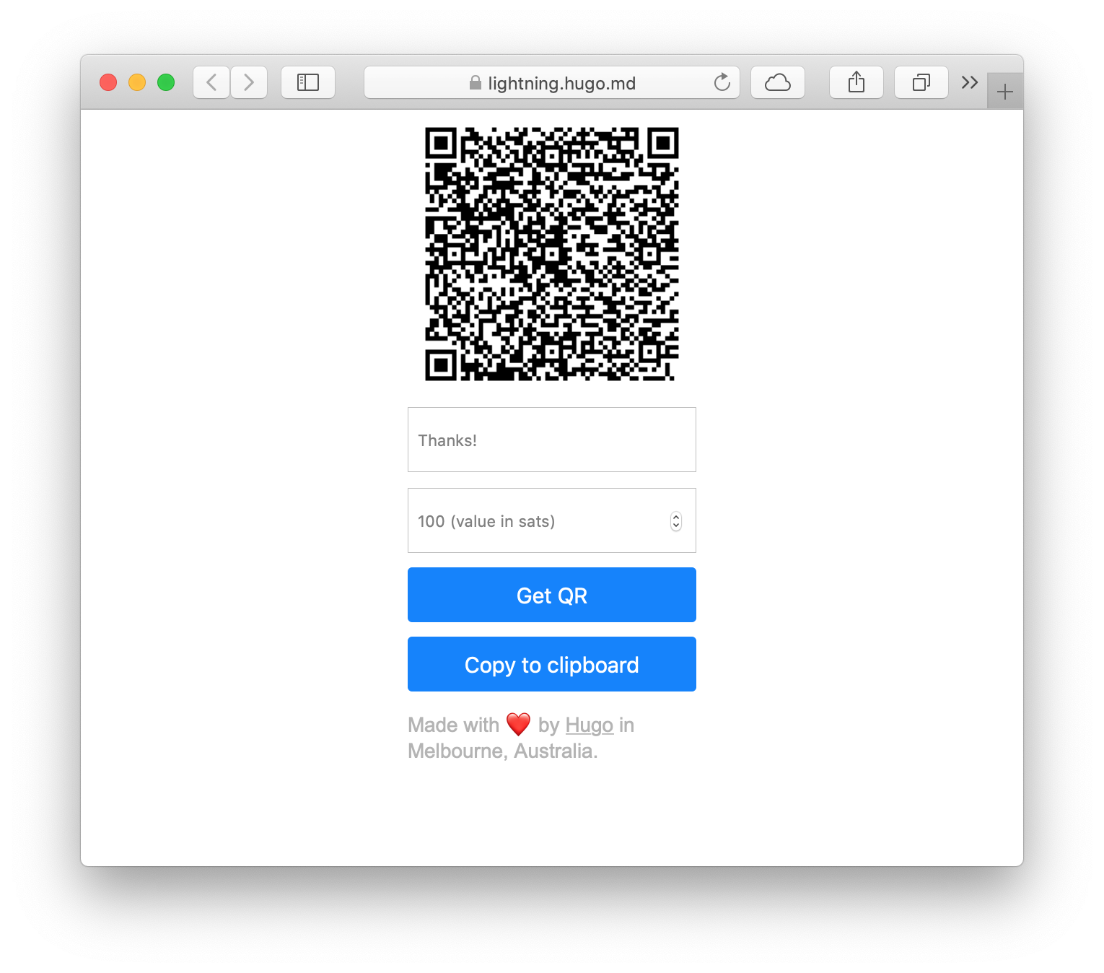This screenshot has width=1104, height=973.
Task: Show the tab overview icon
Action: point(921,82)
